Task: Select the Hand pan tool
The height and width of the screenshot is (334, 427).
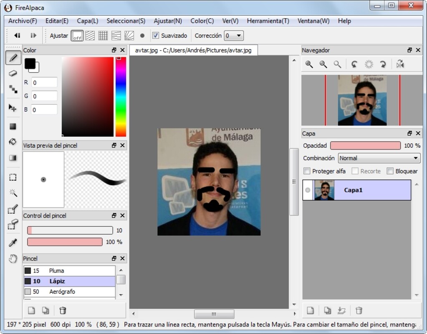Action: coord(13,259)
